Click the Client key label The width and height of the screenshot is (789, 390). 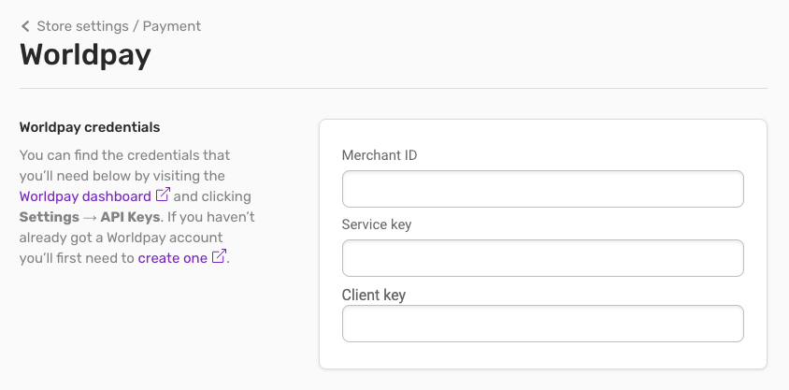pos(374,295)
